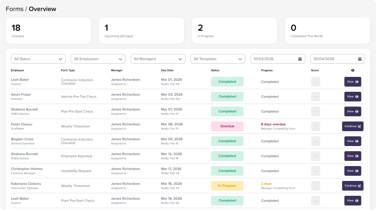View Gavin Fraser's Vehicle Pre-Trip Check
This screenshot has width=376, height=210.
[352, 97]
